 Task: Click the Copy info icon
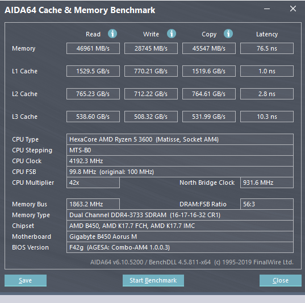pos(228,34)
